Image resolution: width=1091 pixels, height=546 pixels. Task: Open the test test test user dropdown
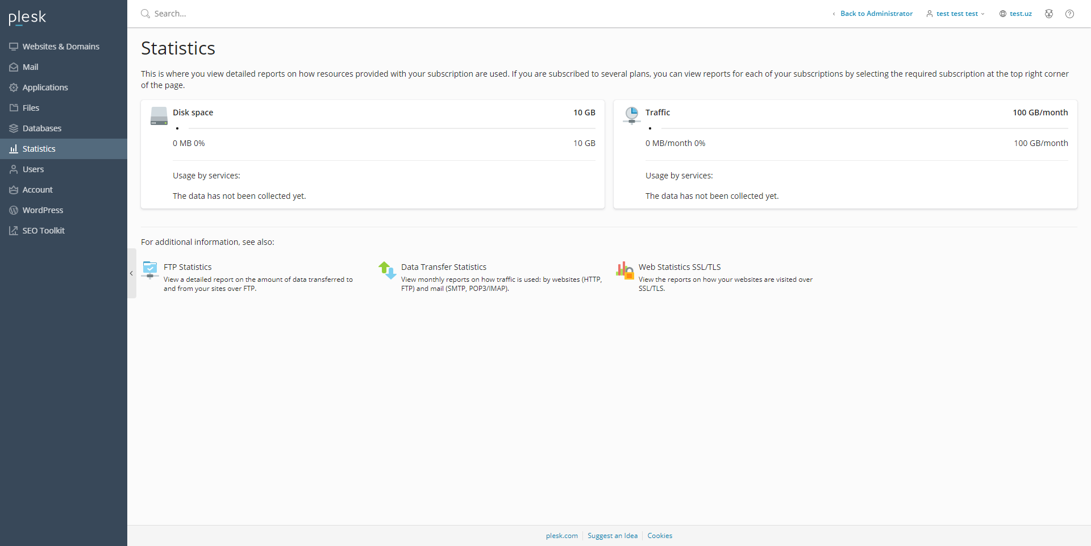pyautogui.click(x=956, y=14)
